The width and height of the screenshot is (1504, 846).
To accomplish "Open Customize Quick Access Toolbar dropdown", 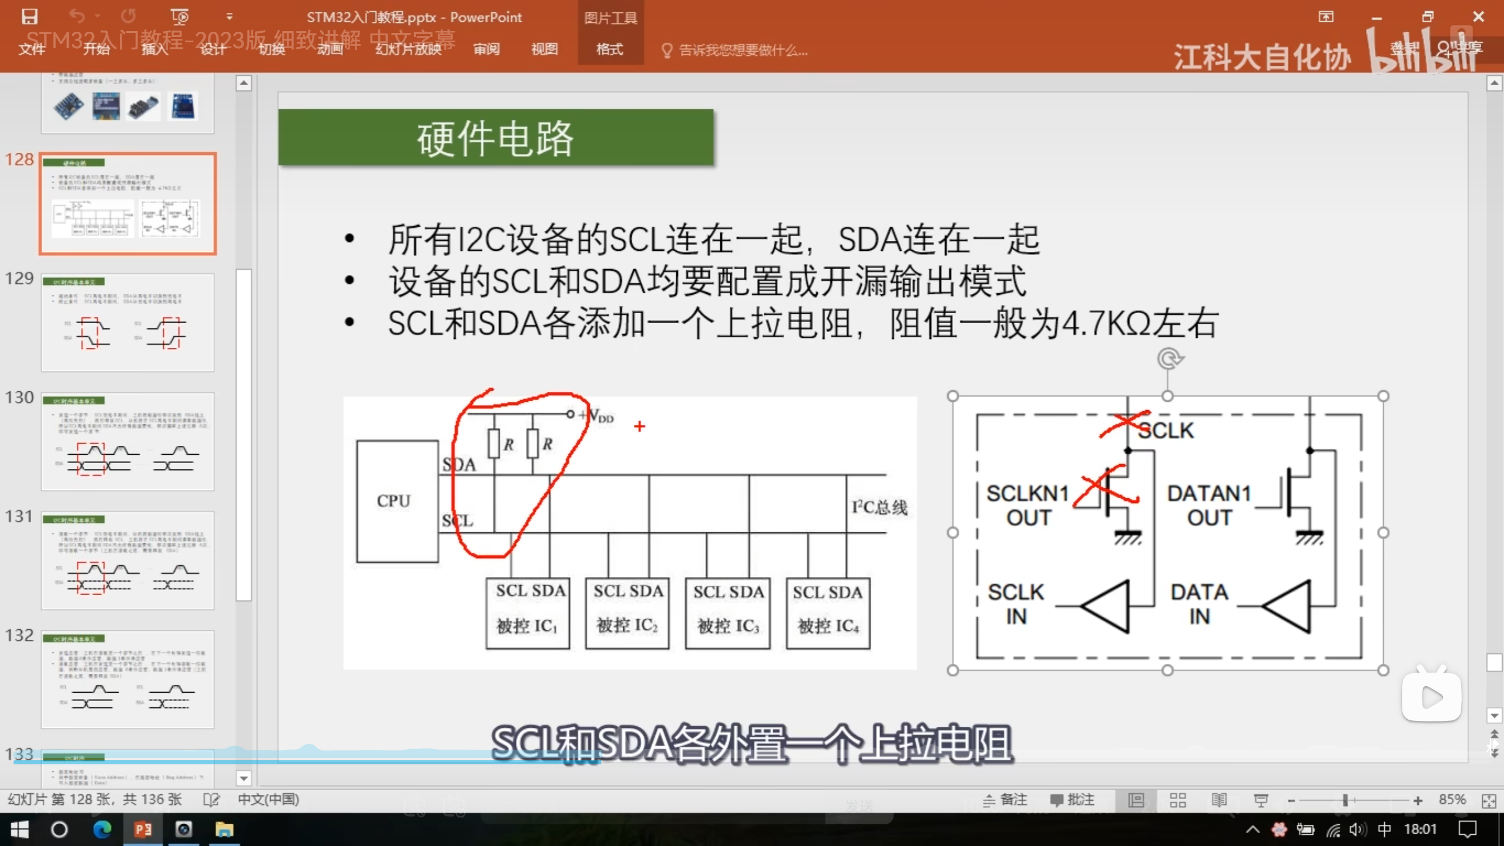I will tap(229, 16).
